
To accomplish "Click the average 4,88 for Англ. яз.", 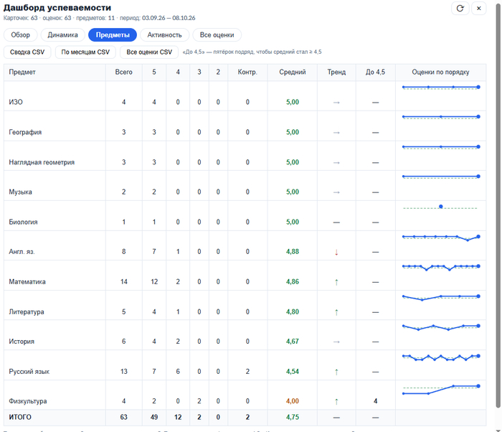I will tap(293, 252).
